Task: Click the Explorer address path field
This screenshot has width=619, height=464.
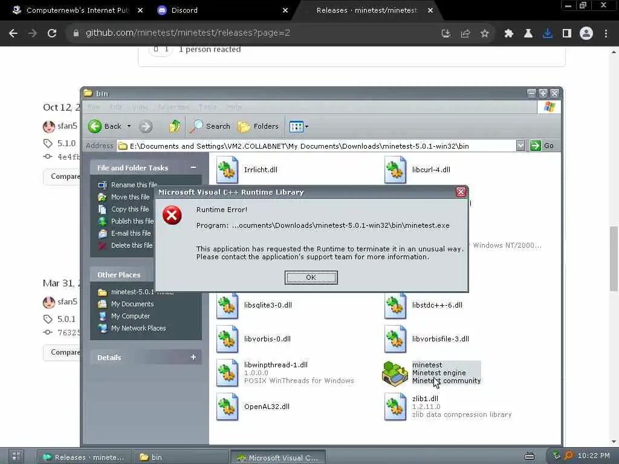Action: [316, 146]
